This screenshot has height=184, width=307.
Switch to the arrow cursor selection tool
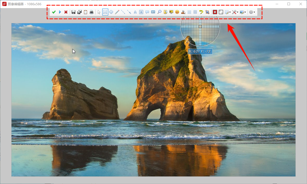(x=99, y=12)
